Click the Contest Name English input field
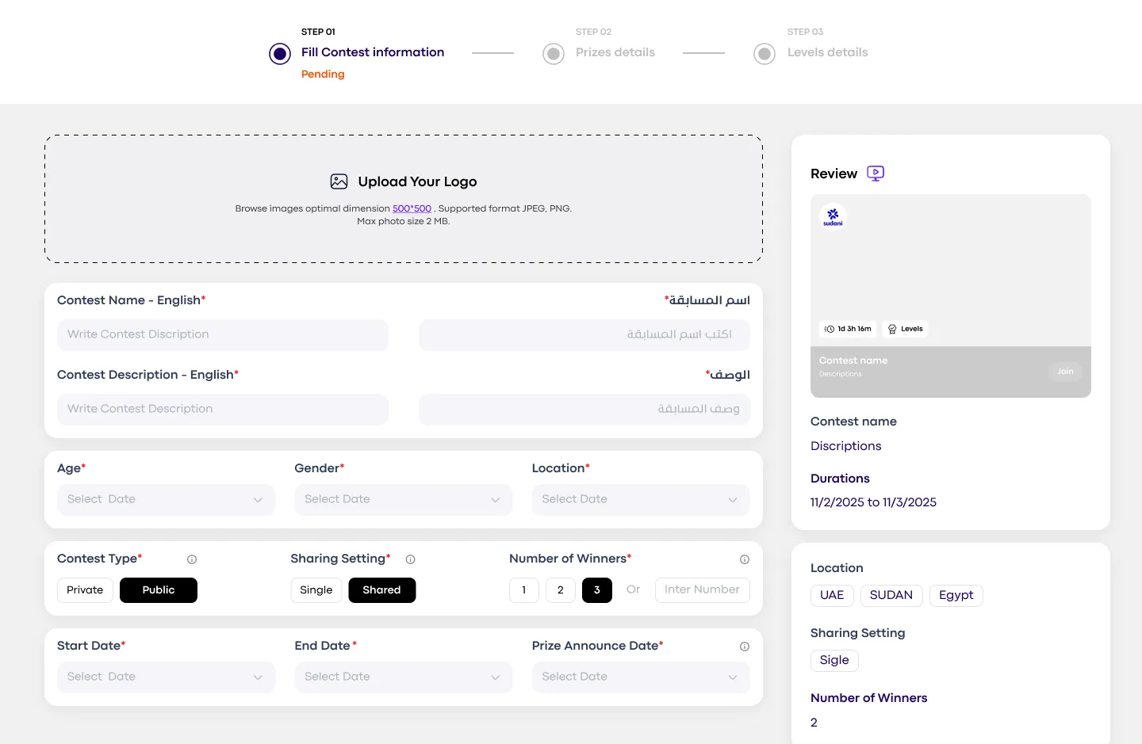Viewport: 1142px width, 744px height. 222,335
